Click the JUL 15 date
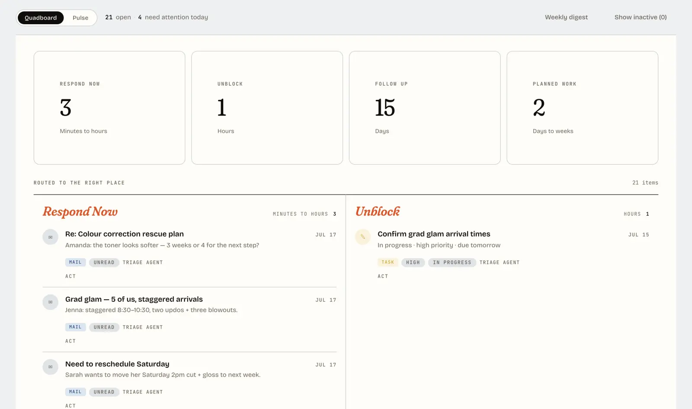This screenshot has width=692, height=409. coord(639,235)
